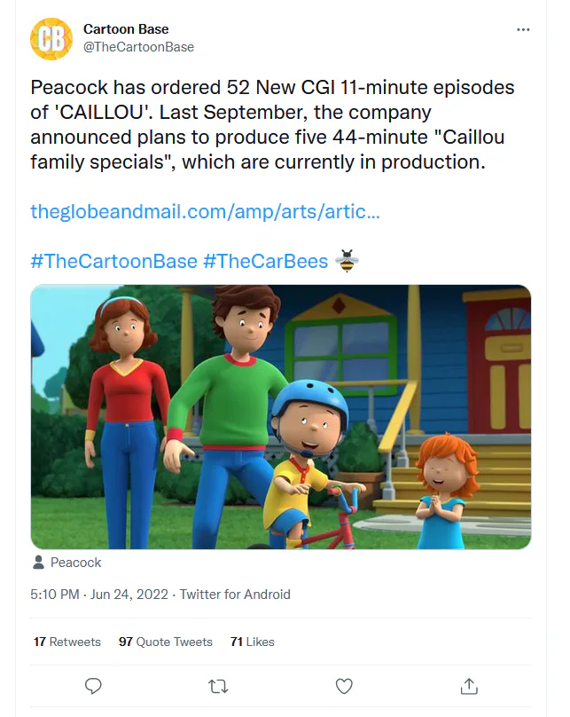The width and height of the screenshot is (570, 717).
Task: Share the tweet with upload icon
Action: click(x=469, y=686)
